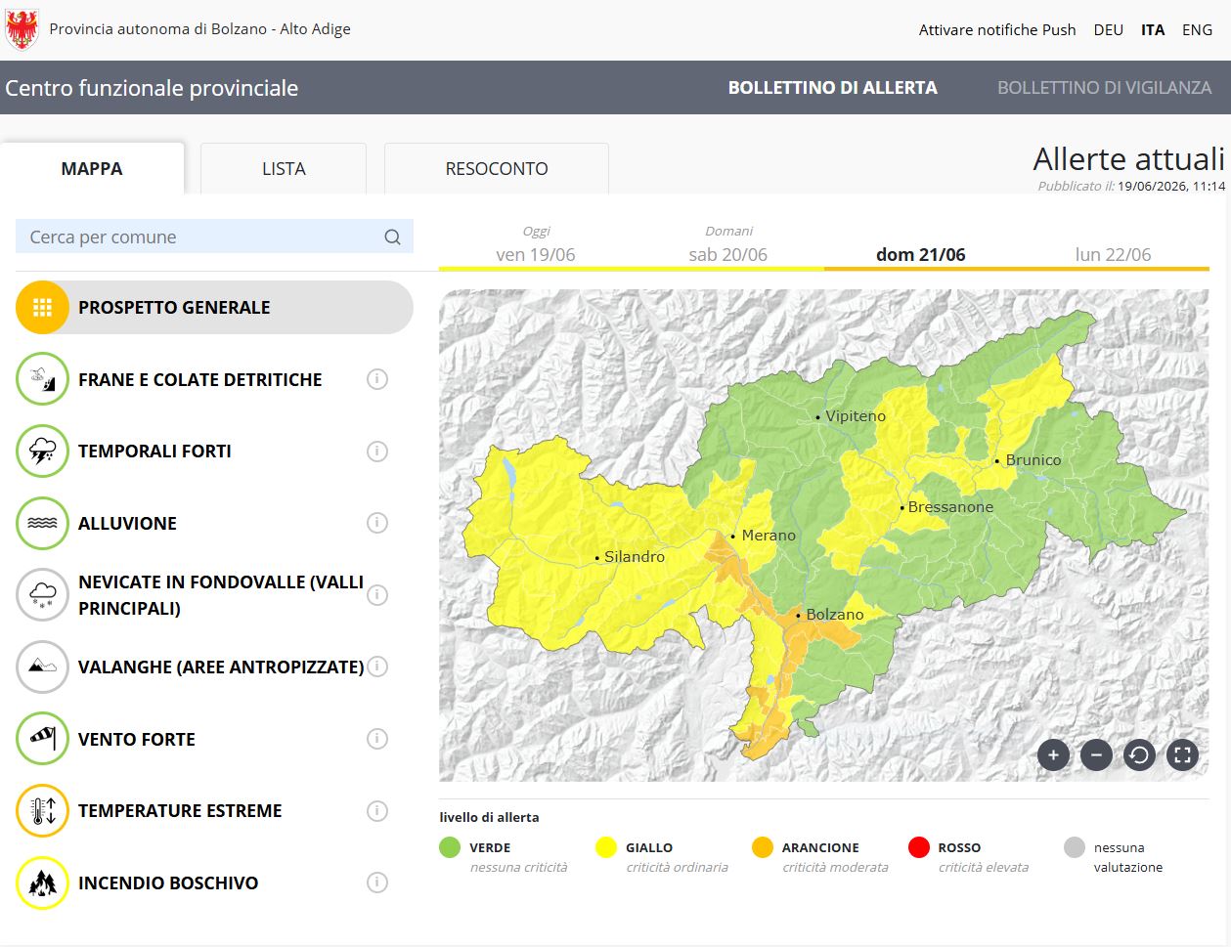Viewport: 1231px width, 947px height.
Task: Open info for Valanghe aree antropizzate
Action: (x=377, y=667)
